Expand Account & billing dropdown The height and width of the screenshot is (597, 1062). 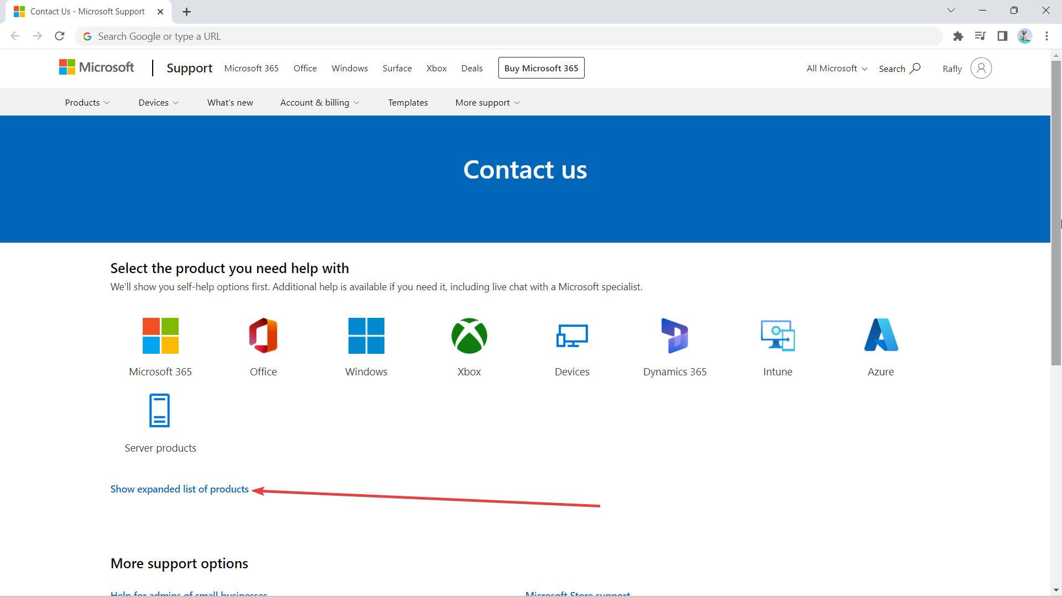(x=320, y=103)
